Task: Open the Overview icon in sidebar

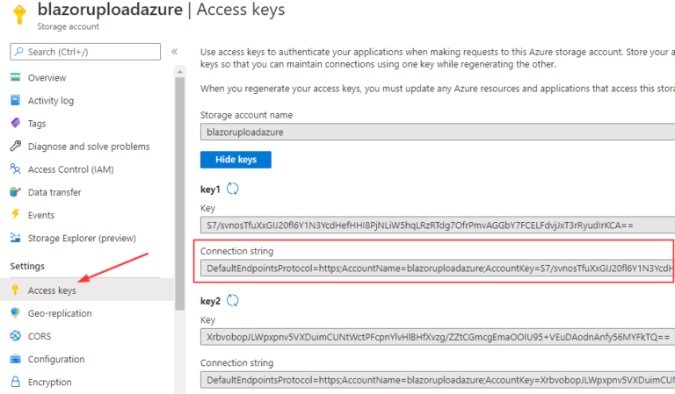Action: (x=16, y=77)
